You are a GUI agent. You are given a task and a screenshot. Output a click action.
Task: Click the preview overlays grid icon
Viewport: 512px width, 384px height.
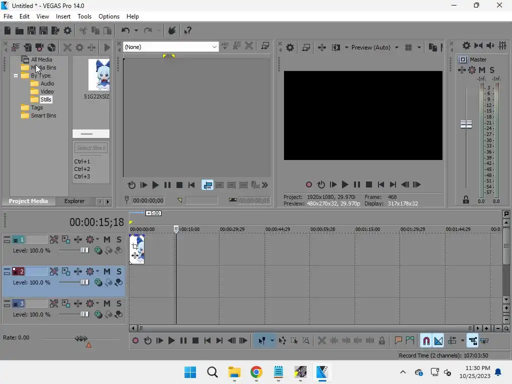408,47
